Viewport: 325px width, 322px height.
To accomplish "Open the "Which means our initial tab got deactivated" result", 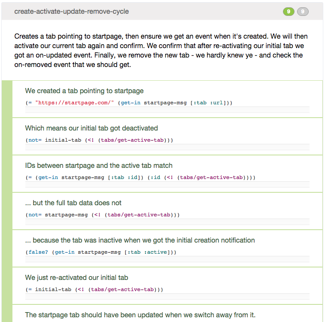I will pos(91,128).
